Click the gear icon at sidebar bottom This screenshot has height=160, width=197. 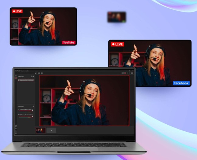[x=16, y=133]
